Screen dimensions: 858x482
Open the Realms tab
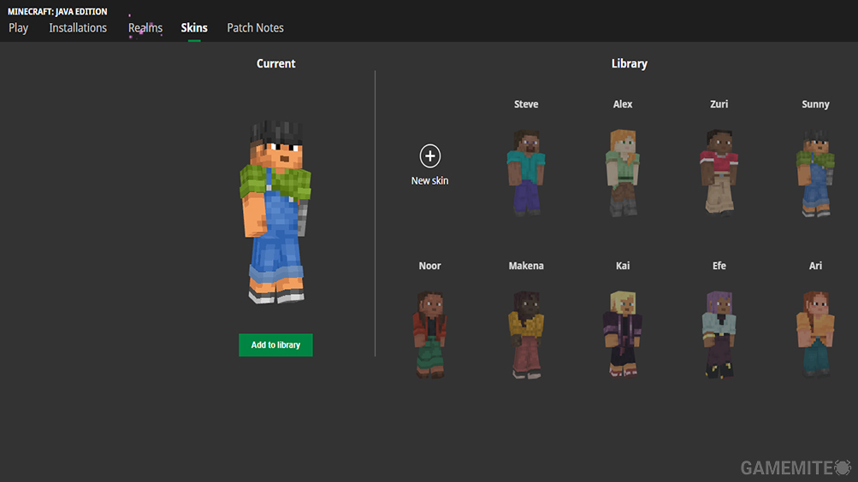pyautogui.click(x=145, y=28)
